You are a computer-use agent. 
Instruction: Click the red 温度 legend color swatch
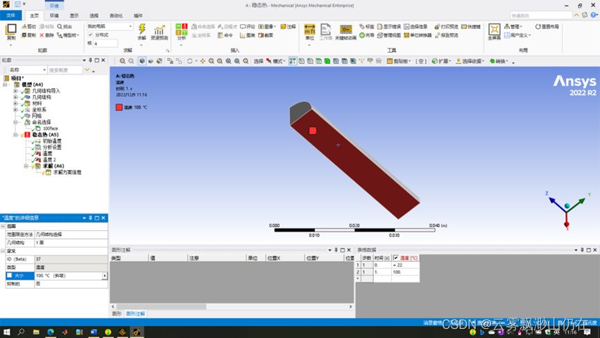119,108
